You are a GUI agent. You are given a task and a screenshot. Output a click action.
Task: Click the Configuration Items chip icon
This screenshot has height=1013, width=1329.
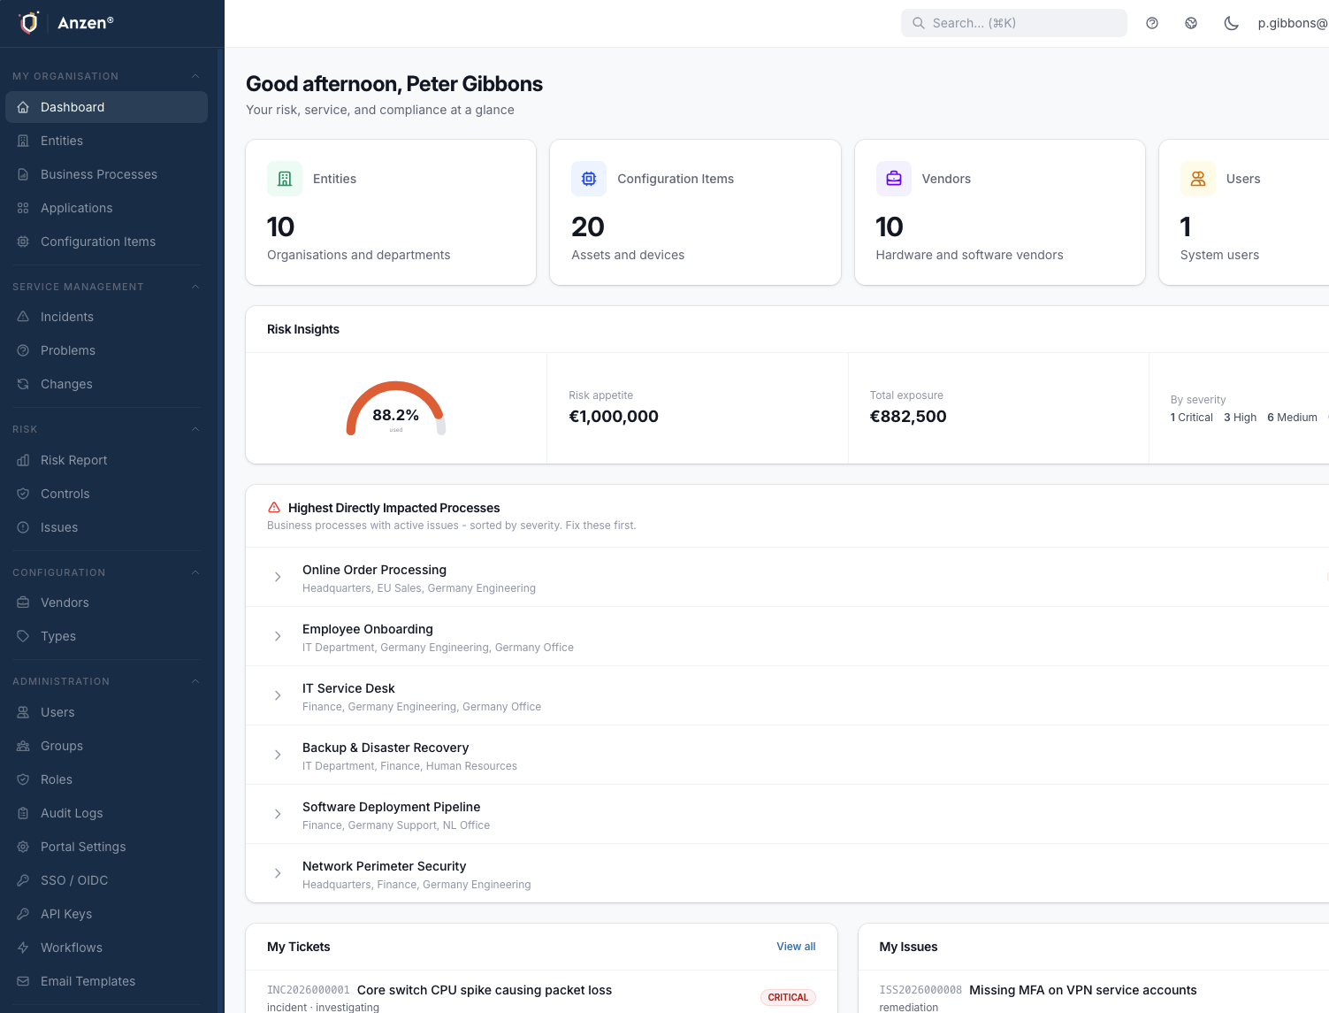589,179
